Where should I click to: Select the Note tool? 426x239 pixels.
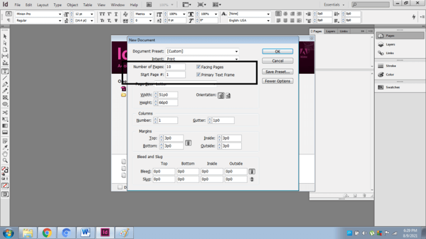click(5, 141)
